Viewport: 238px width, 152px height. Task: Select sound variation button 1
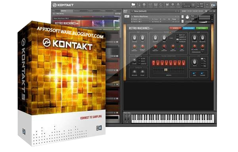(x=154, y=63)
